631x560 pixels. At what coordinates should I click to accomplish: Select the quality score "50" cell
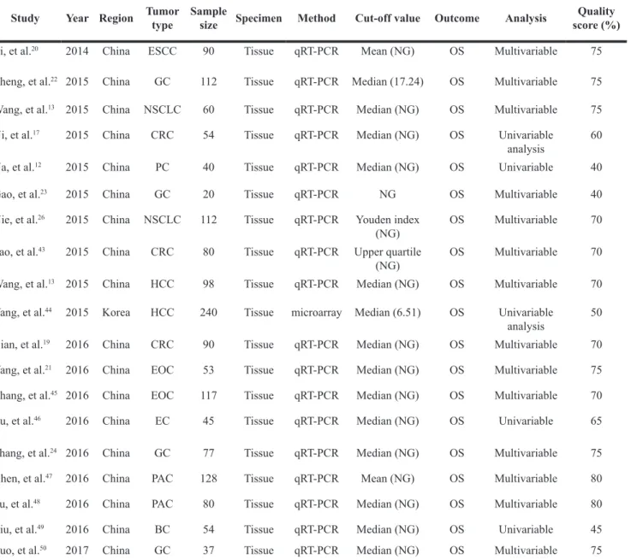click(x=596, y=312)
